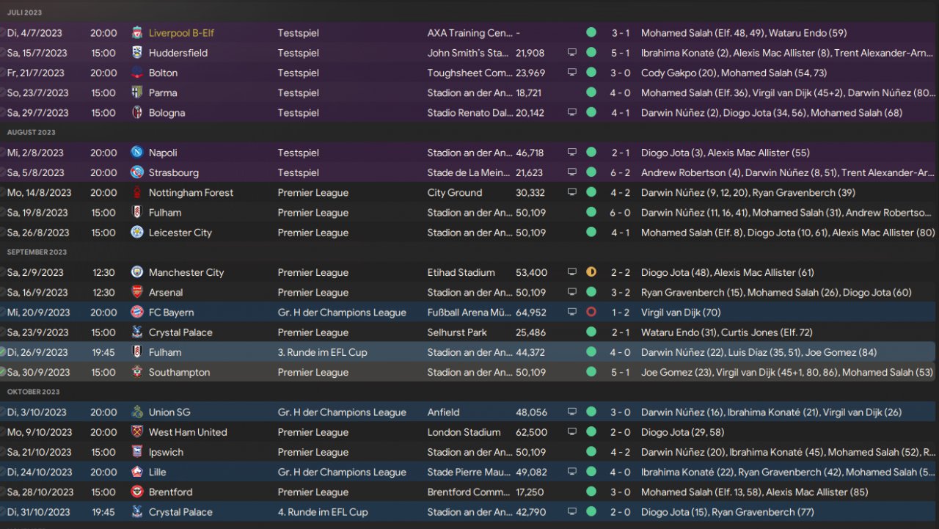Go to the Leicester City team page
This screenshot has height=529, width=939.
(180, 233)
